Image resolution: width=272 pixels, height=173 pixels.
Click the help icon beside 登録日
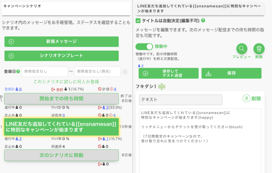(x=18, y=71)
